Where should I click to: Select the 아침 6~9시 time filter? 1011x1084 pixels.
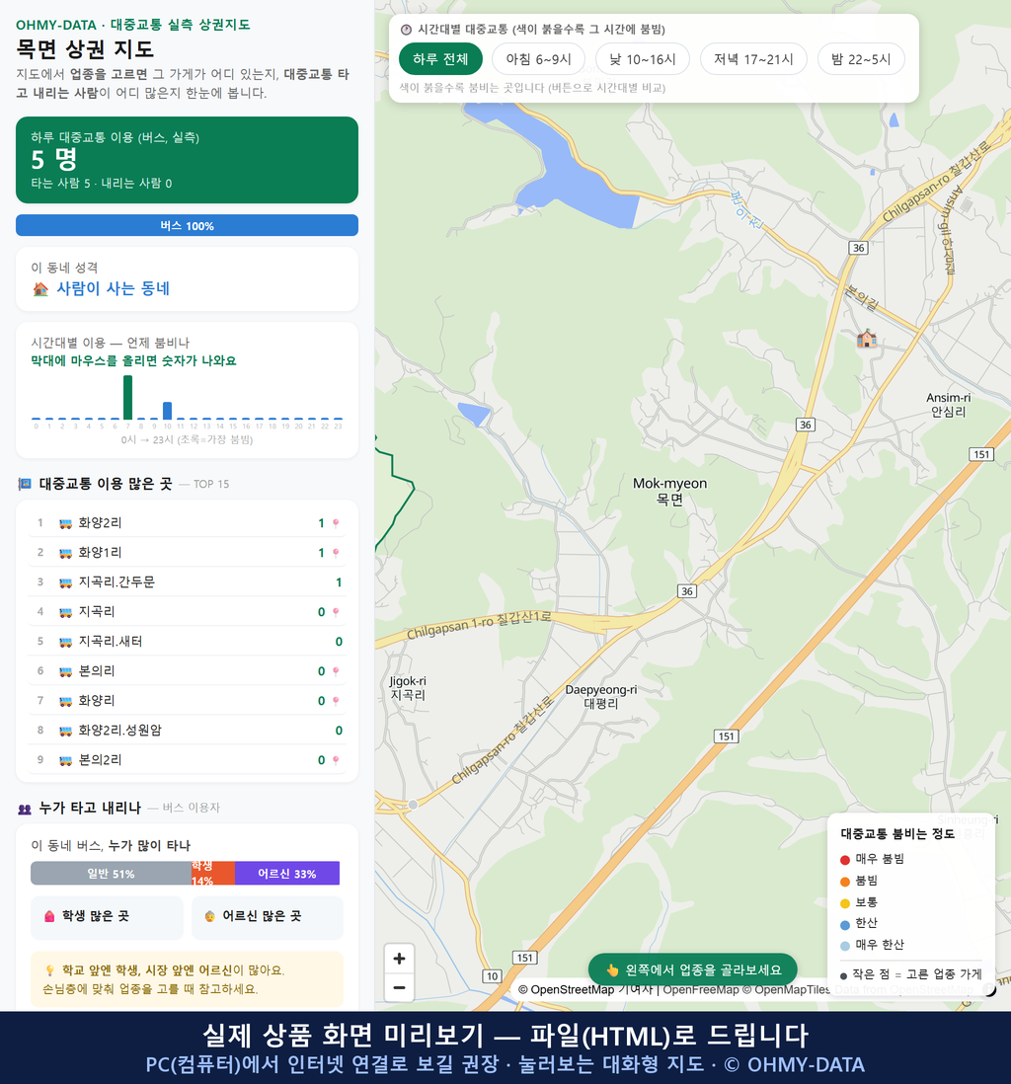538,59
